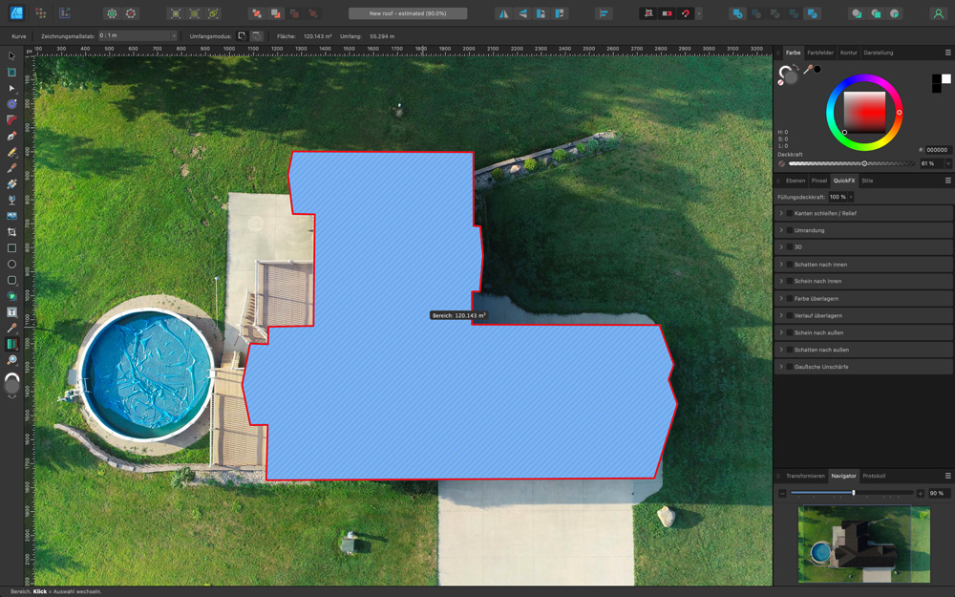Click the Protokoll tab

(874, 476)
